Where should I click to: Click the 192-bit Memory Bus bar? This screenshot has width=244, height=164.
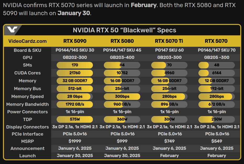tap(216, 89)
